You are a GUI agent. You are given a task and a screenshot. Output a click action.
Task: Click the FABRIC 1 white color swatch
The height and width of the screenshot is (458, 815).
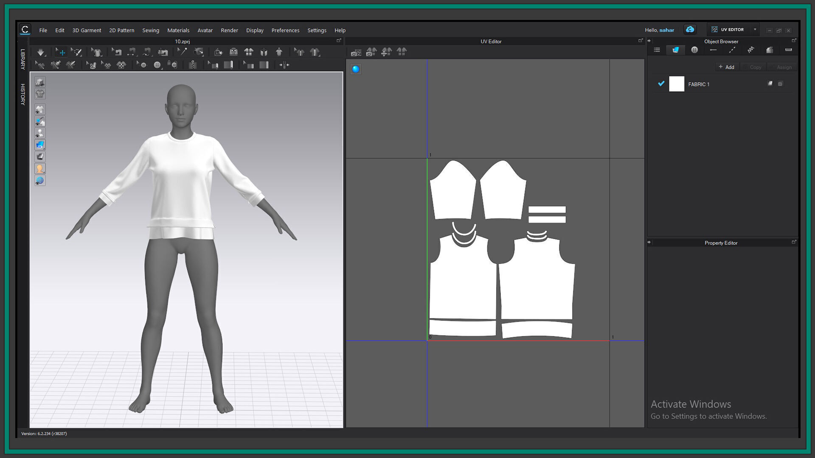[677, 84]
